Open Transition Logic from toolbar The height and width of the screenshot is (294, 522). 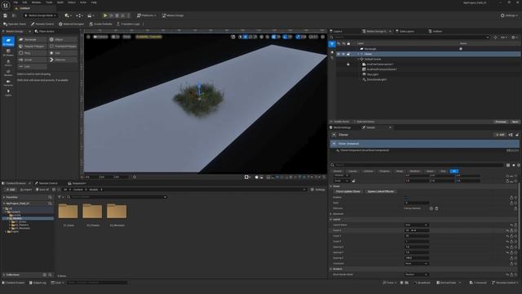[128, 24]
